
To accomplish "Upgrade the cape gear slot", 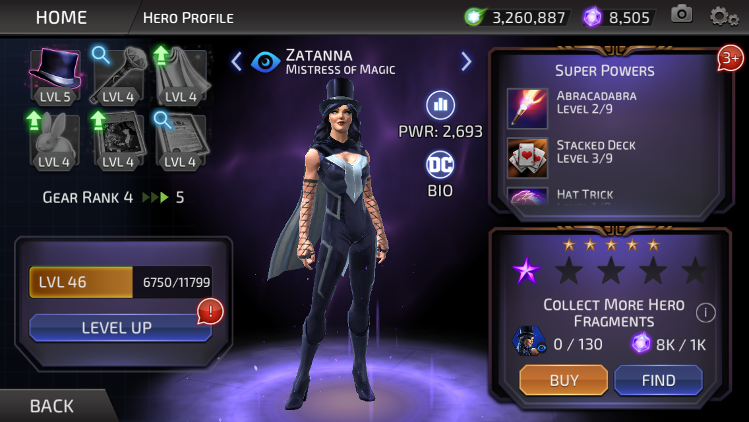I will [x=181, y=76].
